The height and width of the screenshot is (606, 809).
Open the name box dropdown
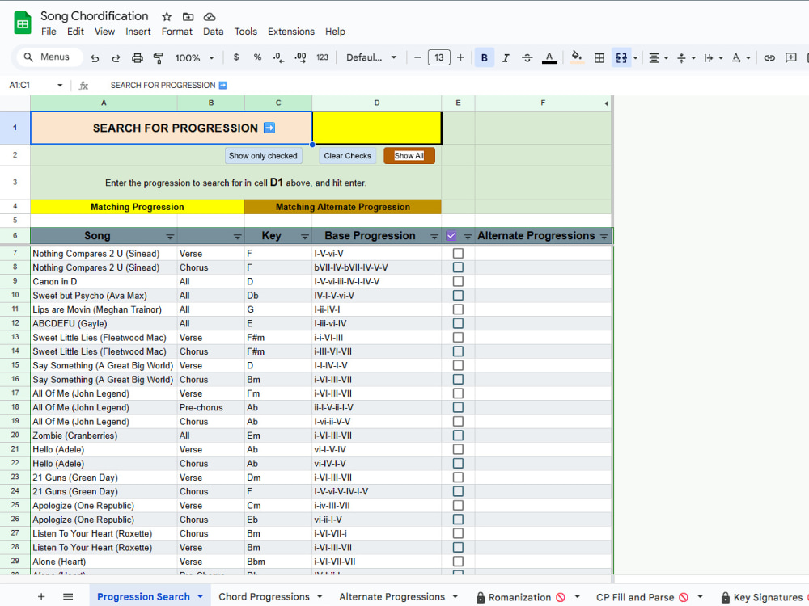[x=60, y=85]
